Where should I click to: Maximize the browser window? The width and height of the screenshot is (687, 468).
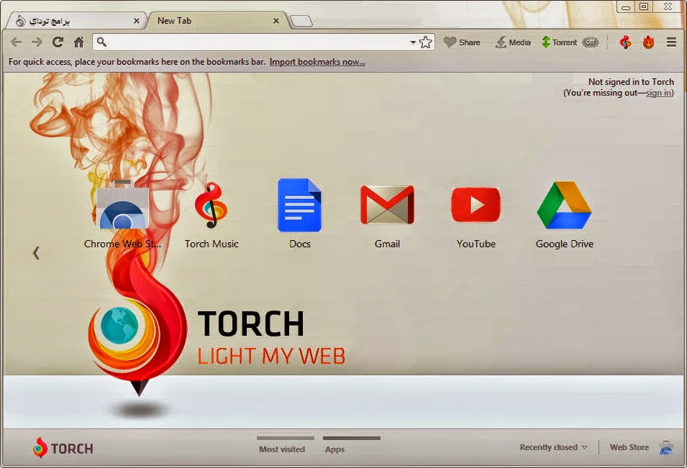[644, 6]
